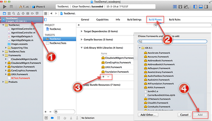This screenshot has height=121, width=212.
Task: Toggle the project and targets list sidebar
Action: pyautogui.click(x=46, y=20)
